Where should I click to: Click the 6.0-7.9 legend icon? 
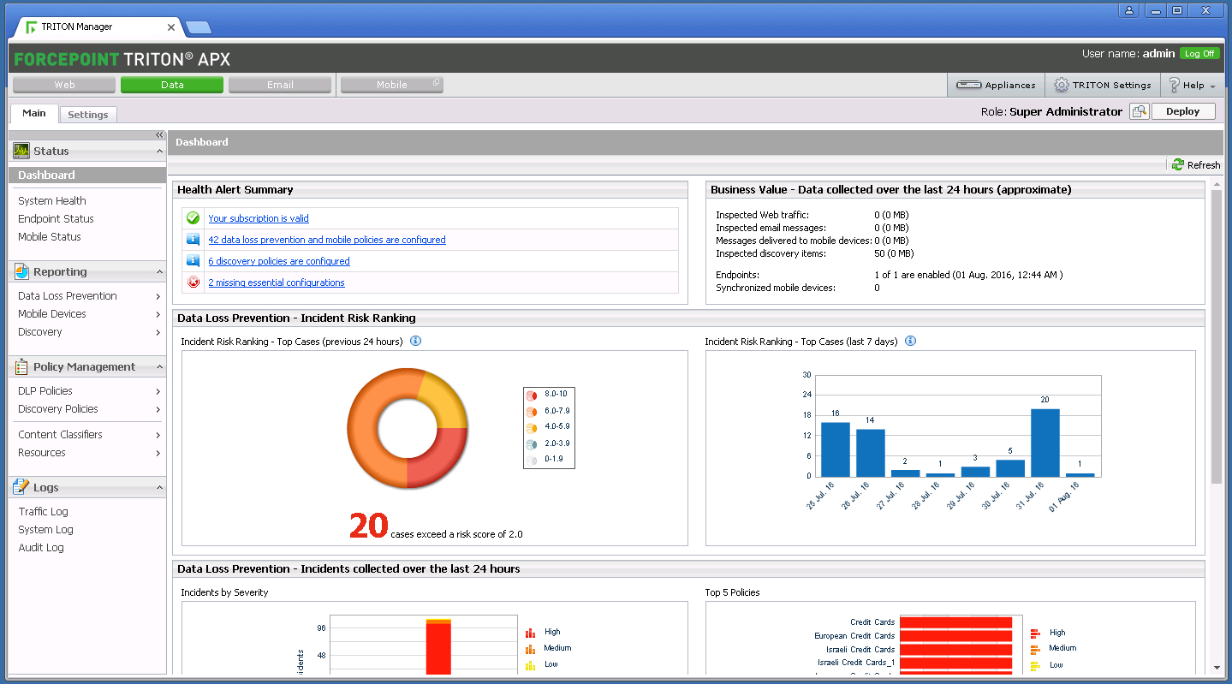(531, 411)
